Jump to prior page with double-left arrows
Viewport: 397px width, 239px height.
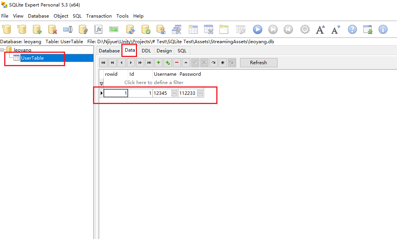pos(113,62)
